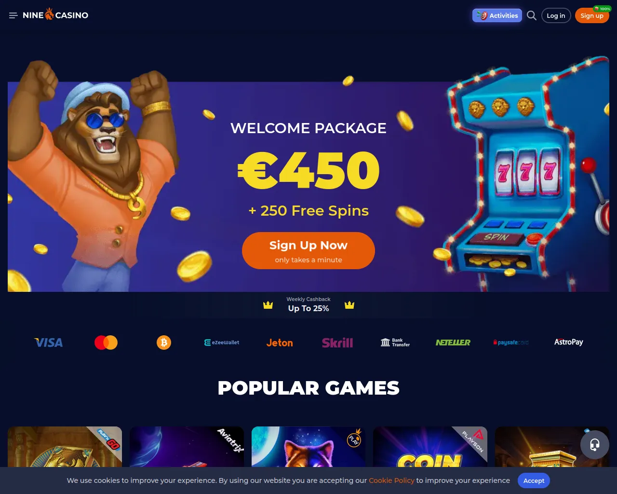Select the Visa payment icon
This screenshot has height=494, width=617.
(x=48, y=343)
